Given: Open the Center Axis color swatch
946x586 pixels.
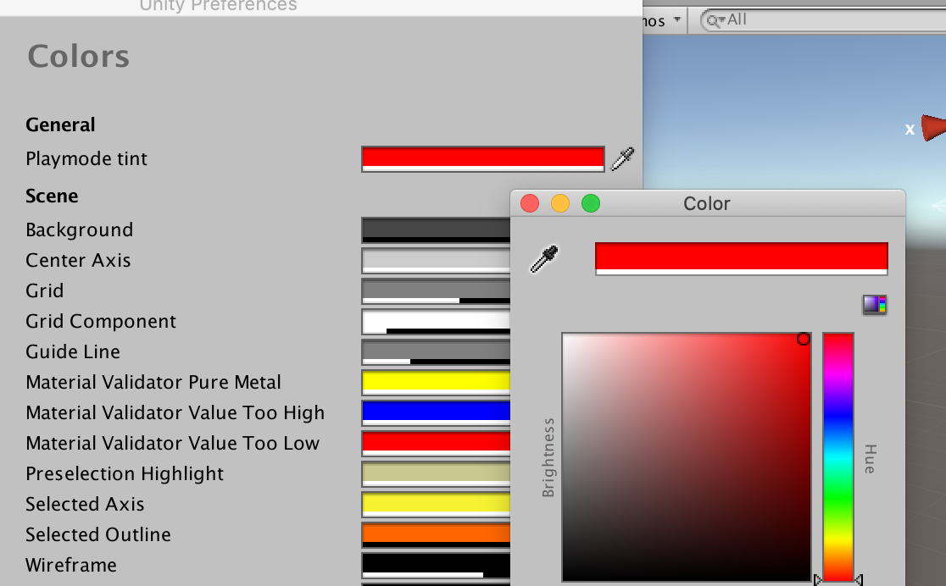Looking at the screenshot, I should point(436,261).
